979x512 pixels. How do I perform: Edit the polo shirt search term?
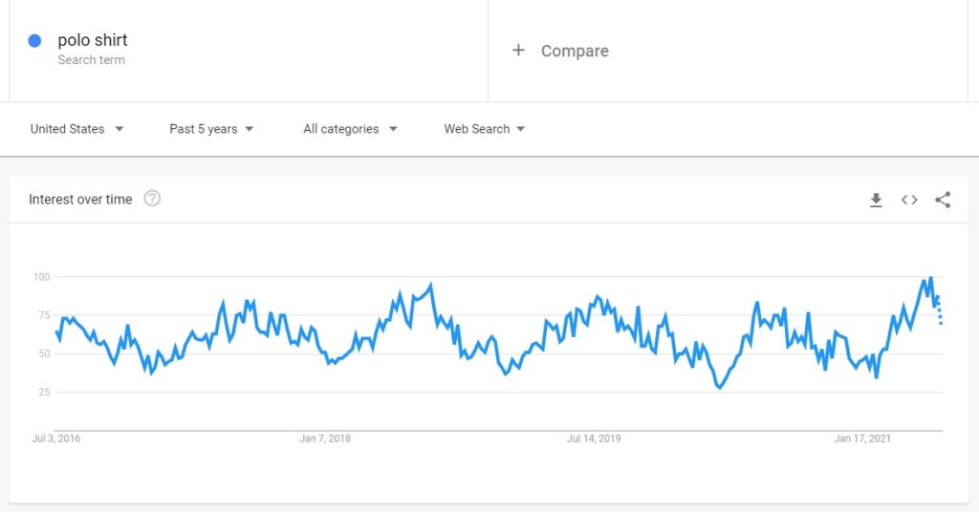click(x=93, y=40)
